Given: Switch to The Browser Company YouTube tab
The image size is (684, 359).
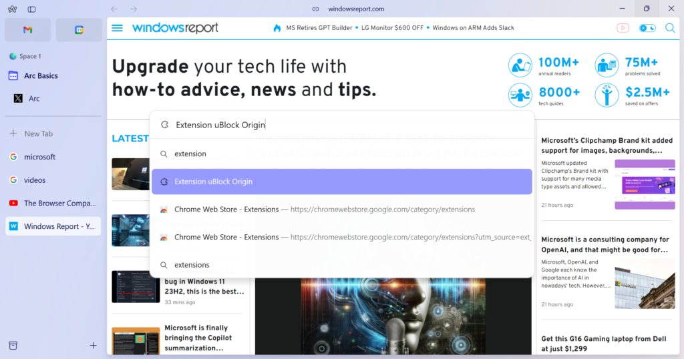Looking at the screenshot, I should pos(53,203).
